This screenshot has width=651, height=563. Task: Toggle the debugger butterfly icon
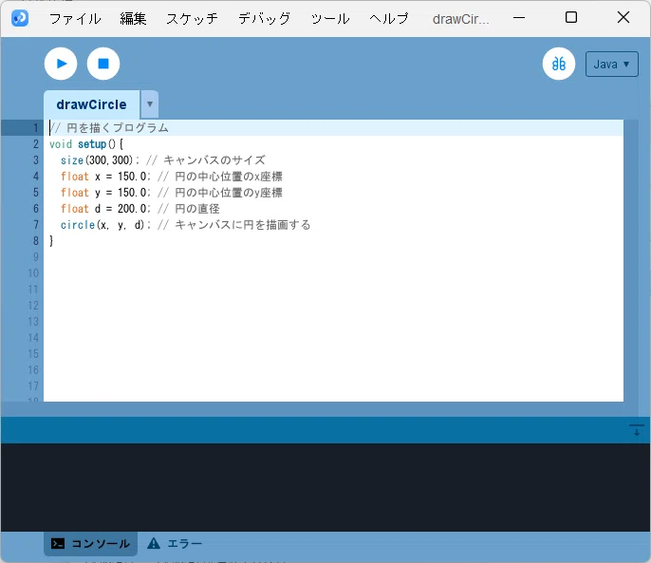(559, 64)
